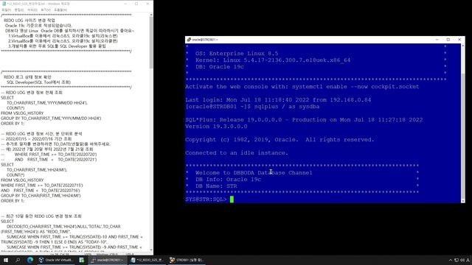The height and width of the screenshot is (265, 472).
Task: Click the Notepad icon in title bar
Action: click(x=4, y=4)
